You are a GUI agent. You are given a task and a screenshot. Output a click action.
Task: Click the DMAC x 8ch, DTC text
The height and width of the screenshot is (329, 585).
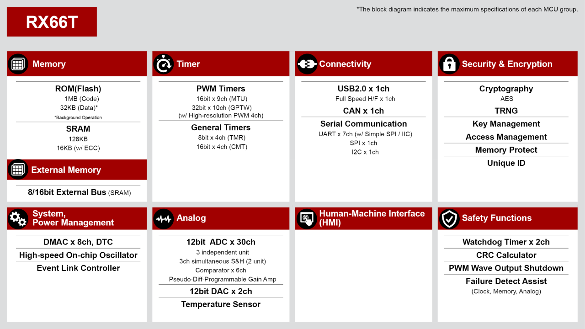pyautogui.click(x=78, y=242)
